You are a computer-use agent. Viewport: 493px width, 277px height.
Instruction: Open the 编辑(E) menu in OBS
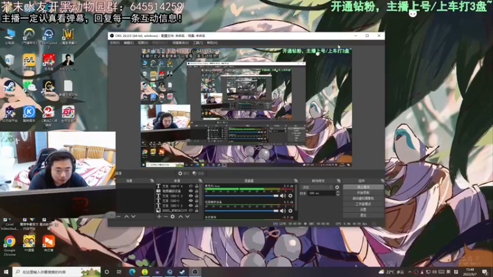[129, 42]
